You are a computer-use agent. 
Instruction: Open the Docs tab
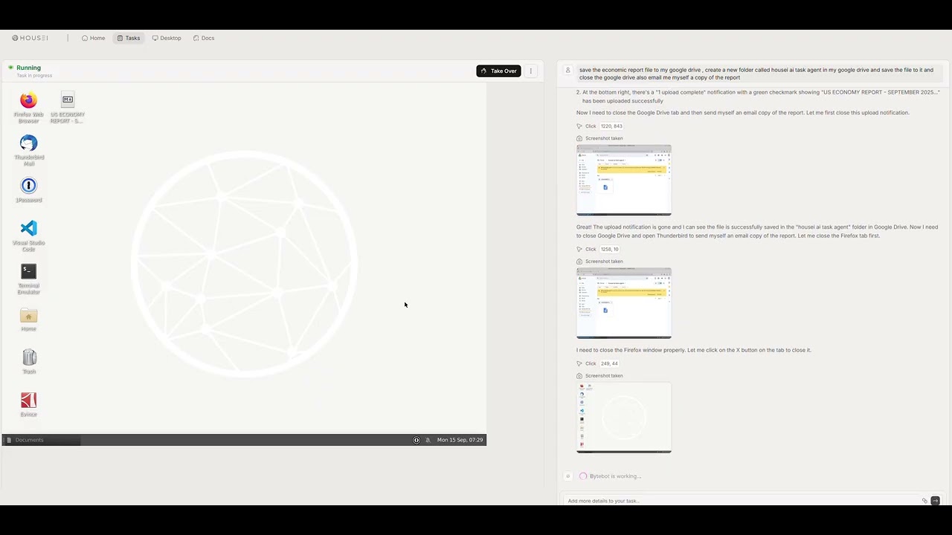(204, 38)
